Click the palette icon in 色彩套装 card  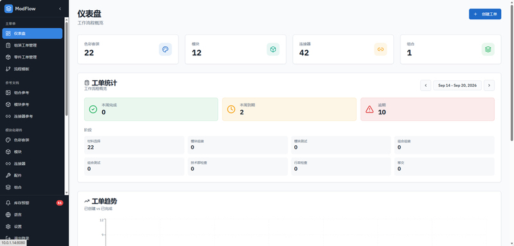pos(165,49)
